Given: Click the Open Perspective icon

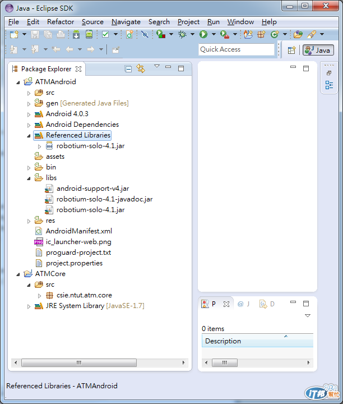Looking at the screenshot, I should (291, 50).
